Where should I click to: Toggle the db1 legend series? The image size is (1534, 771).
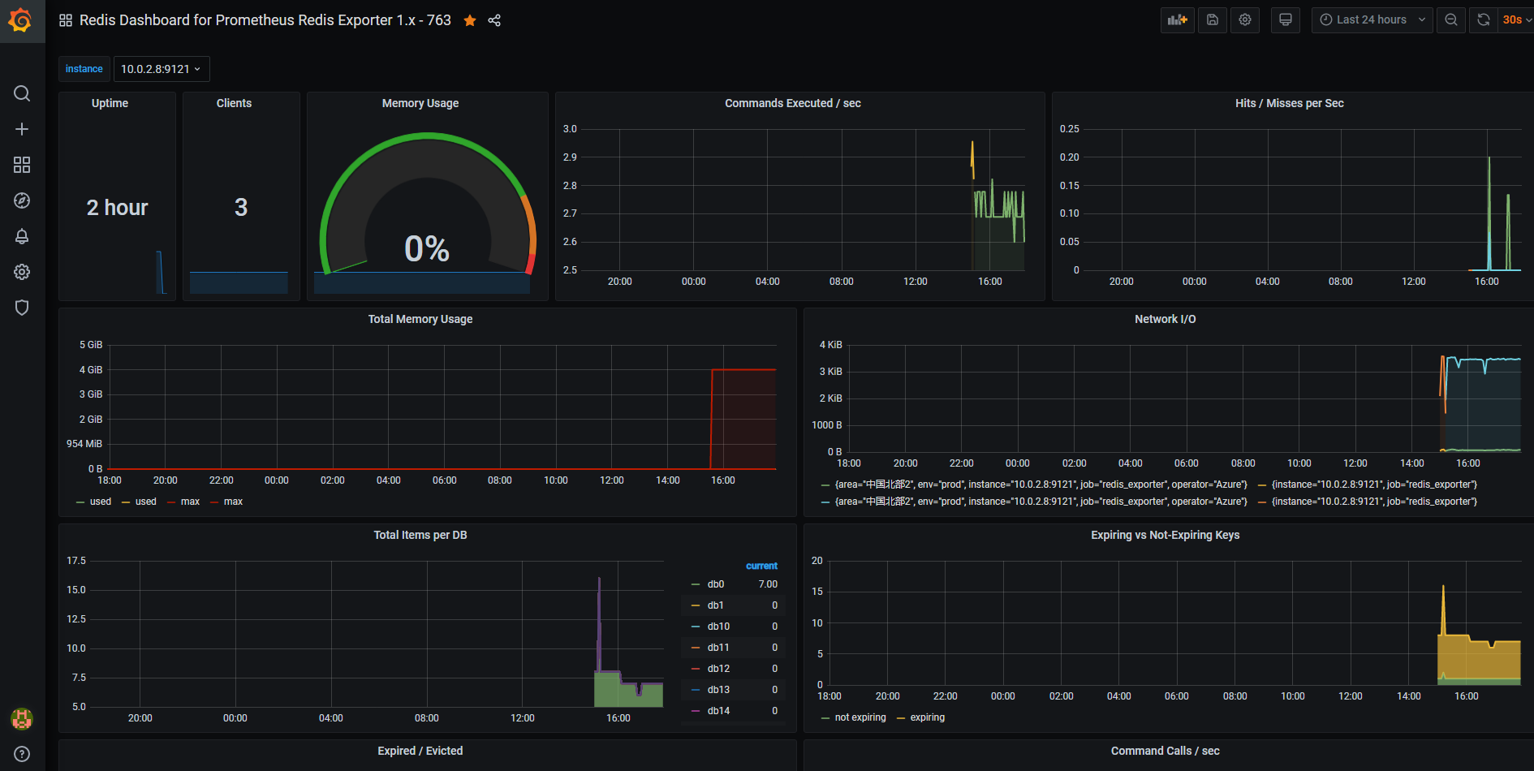pyautogui.click(x=716, y=605)
